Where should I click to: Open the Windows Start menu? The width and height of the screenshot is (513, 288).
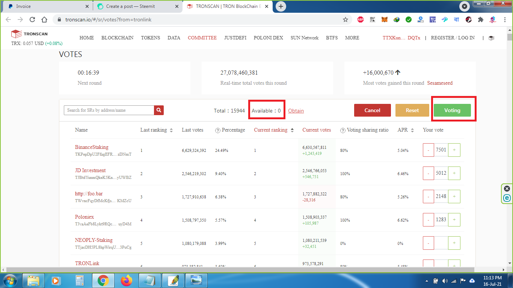(x=9, y=280)
